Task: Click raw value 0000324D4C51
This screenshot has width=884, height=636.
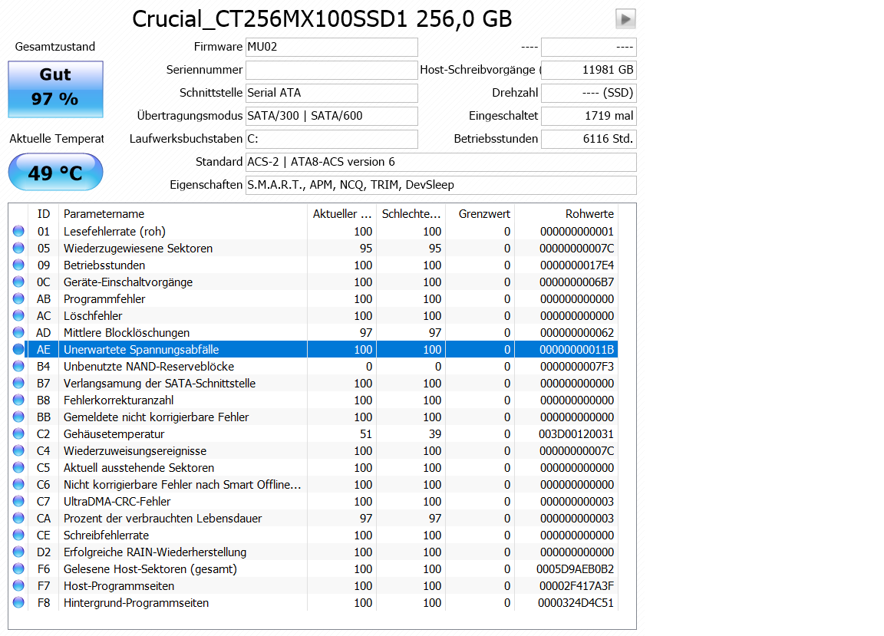Action: tap(576, 603)
